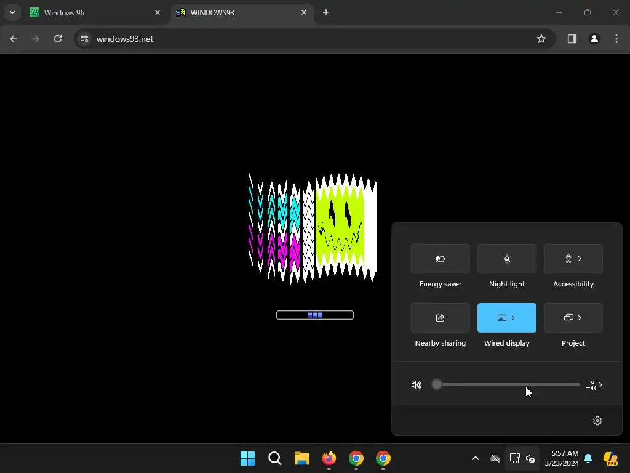Unmute the volume speaker icon in panel
Viewport: 630px width, 473px height.
pyautogui.click(x=417, y=385)
